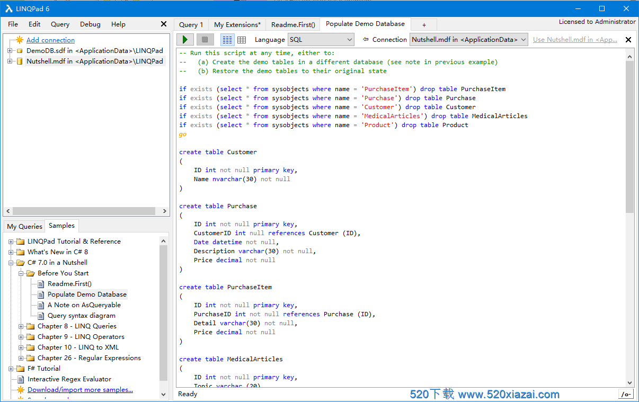Viewport: 639px width, 402px height.
Task: Click the connections scrollbar right arrow
Action: [x=164, y=211]
